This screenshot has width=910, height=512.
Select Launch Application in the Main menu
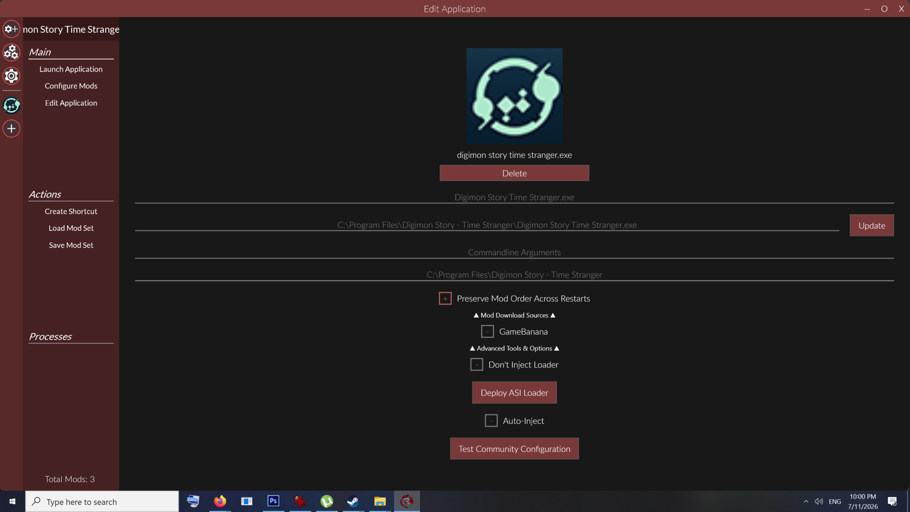coord(71,69)
